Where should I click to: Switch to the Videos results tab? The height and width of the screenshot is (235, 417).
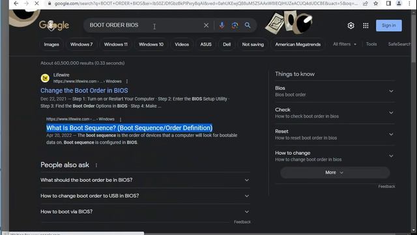point(182,44)
